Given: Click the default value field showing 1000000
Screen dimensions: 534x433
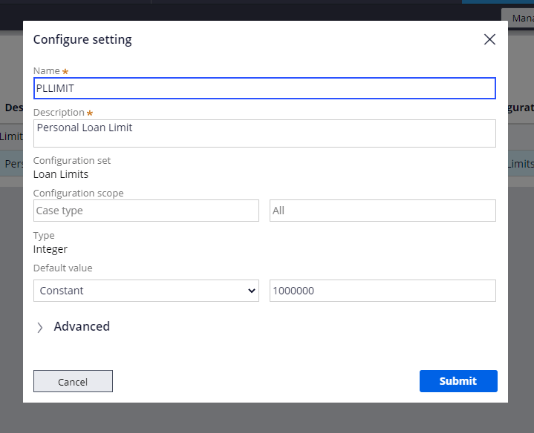Looking at the screenshot, I should tap(382, 291).
